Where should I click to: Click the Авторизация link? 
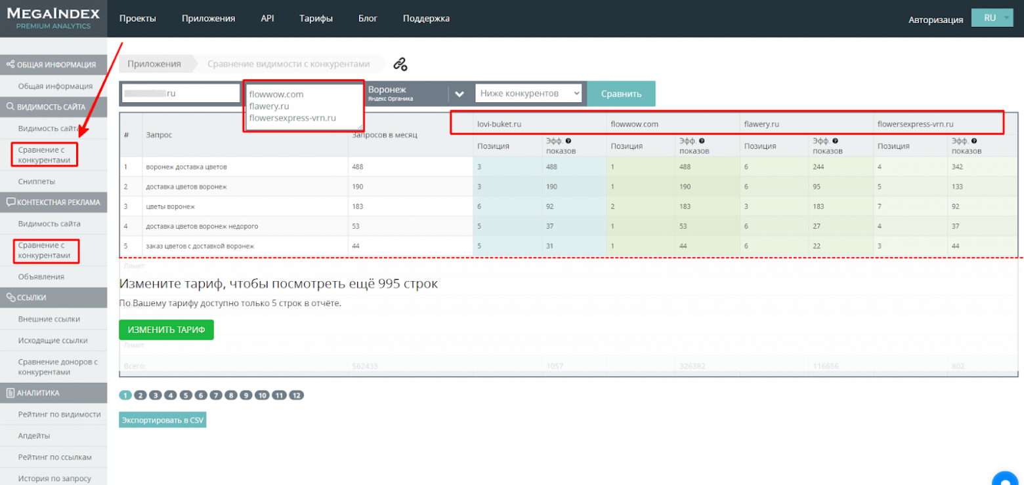tap(936, 20)
